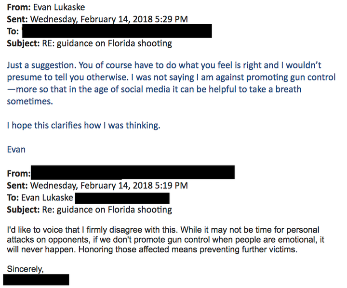This screenshot has height=288, width=347.
Task: Click the first bold 'From:' label
Action: click(19, 7)
